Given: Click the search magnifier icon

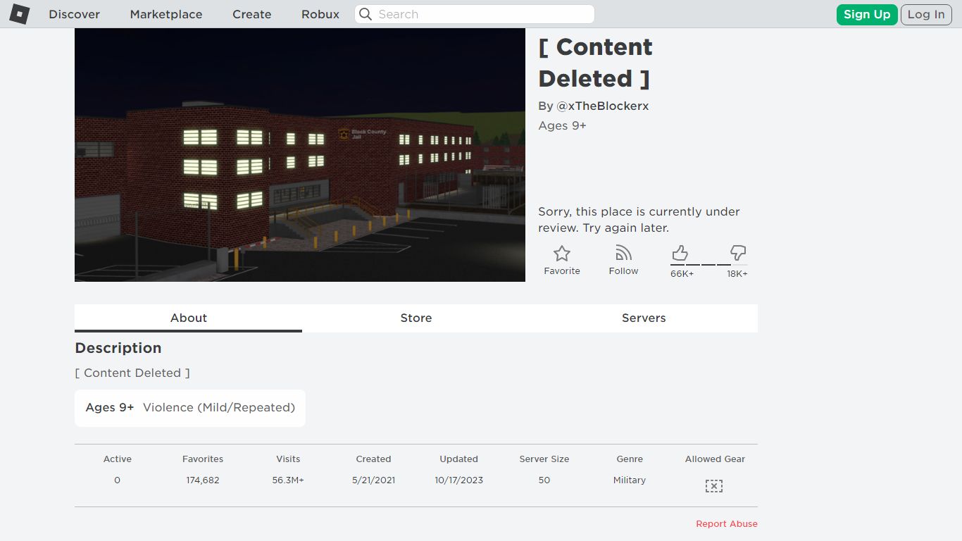Looking at the screenshot, I should (x=365, y=14).
